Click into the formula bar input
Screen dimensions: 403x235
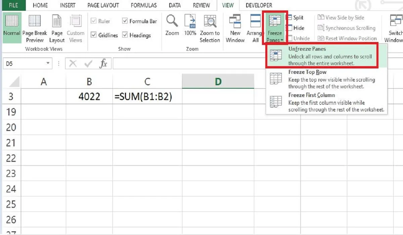(x=257, y=63)
